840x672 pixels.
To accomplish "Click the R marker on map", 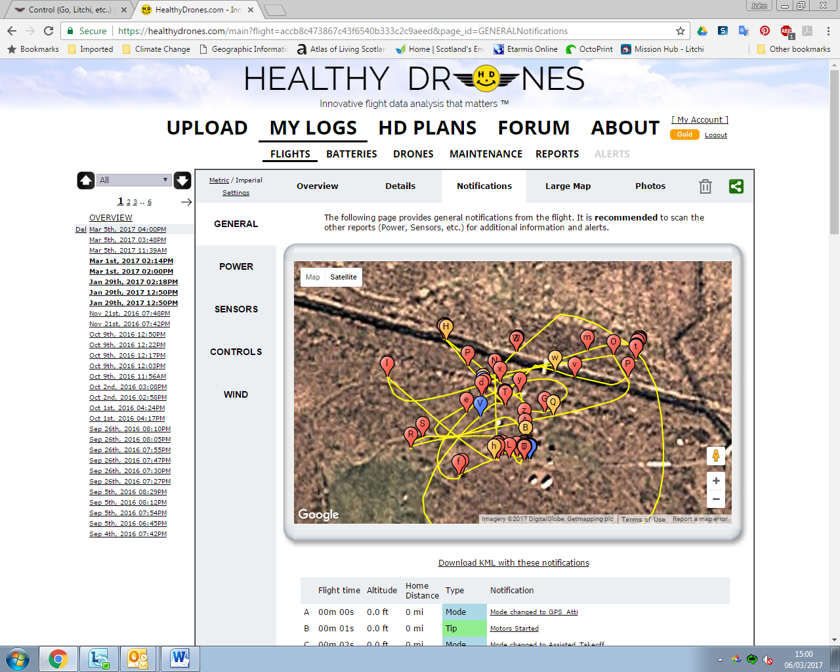I will (x=411, y=436).
